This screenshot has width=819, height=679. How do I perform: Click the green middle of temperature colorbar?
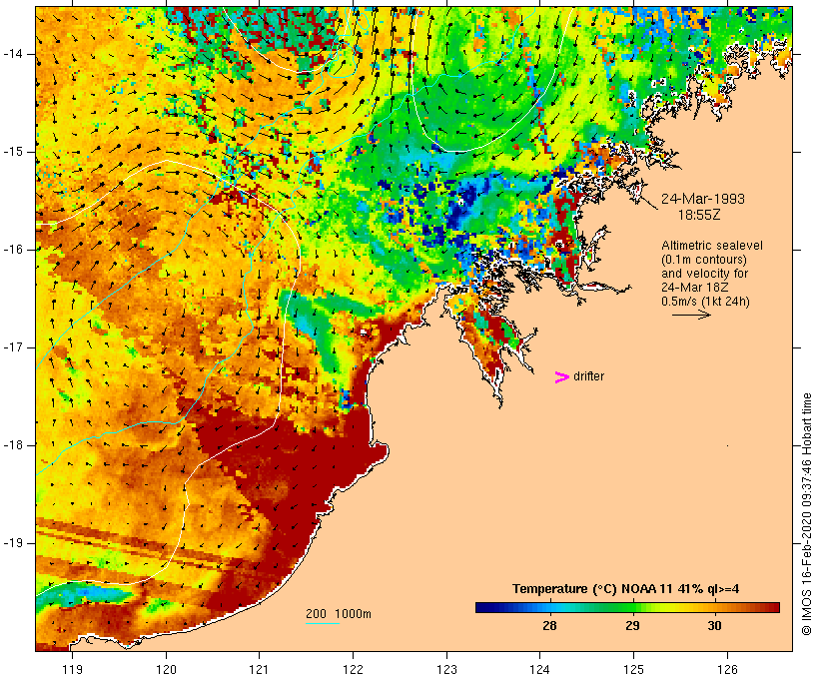(627, 607)
